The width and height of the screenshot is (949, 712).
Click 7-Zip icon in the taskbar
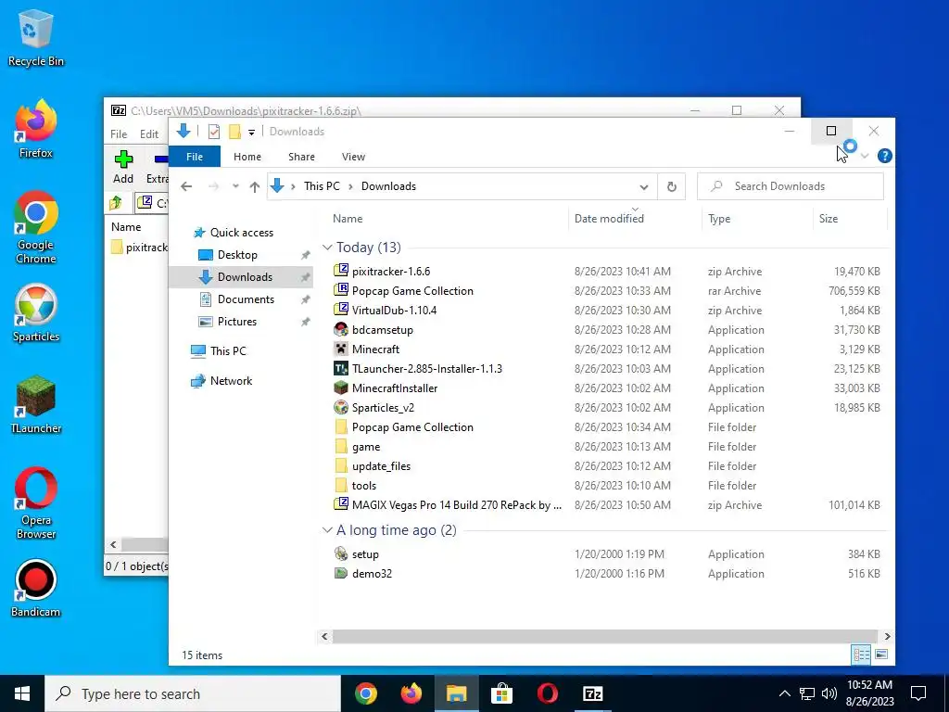click(x=592, y=693)
